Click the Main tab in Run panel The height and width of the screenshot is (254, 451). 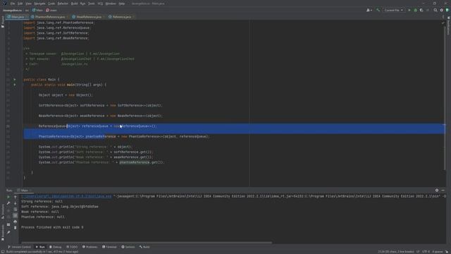tap(25, 190)
